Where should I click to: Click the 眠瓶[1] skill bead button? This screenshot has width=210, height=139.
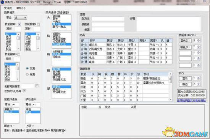pos(185,47)
